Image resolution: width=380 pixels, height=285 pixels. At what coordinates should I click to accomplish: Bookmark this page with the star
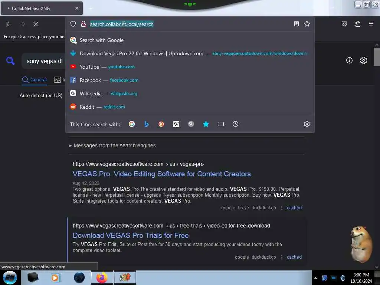307,24
